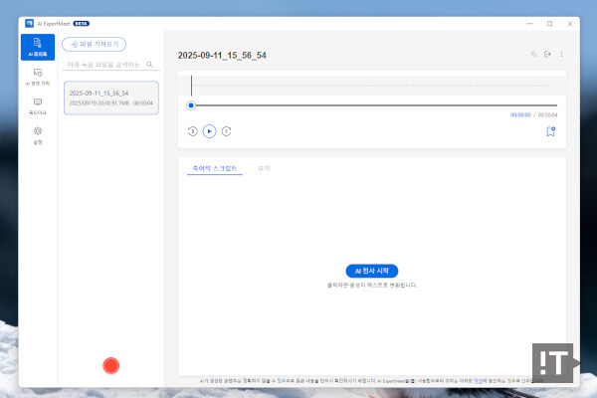Skip backward 5 seconds
597x398 pixels.
[x=192, y=130]
